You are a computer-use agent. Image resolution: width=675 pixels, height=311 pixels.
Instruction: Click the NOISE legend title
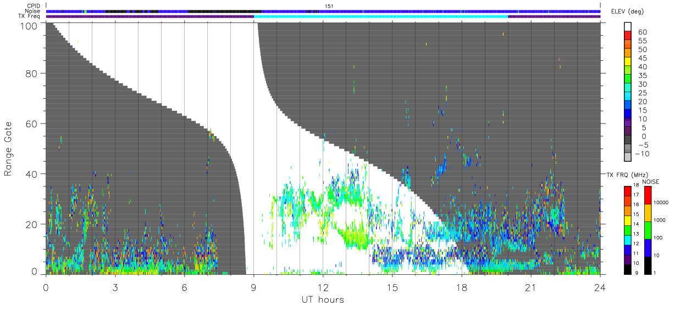coord(650,181)
